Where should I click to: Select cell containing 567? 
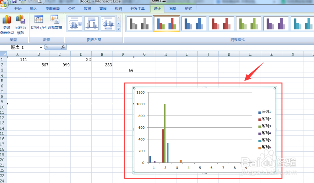[x=39, y=65]
